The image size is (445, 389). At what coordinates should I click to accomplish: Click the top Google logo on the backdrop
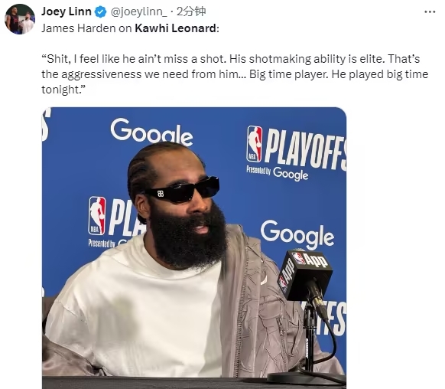[x=151, y=132]
